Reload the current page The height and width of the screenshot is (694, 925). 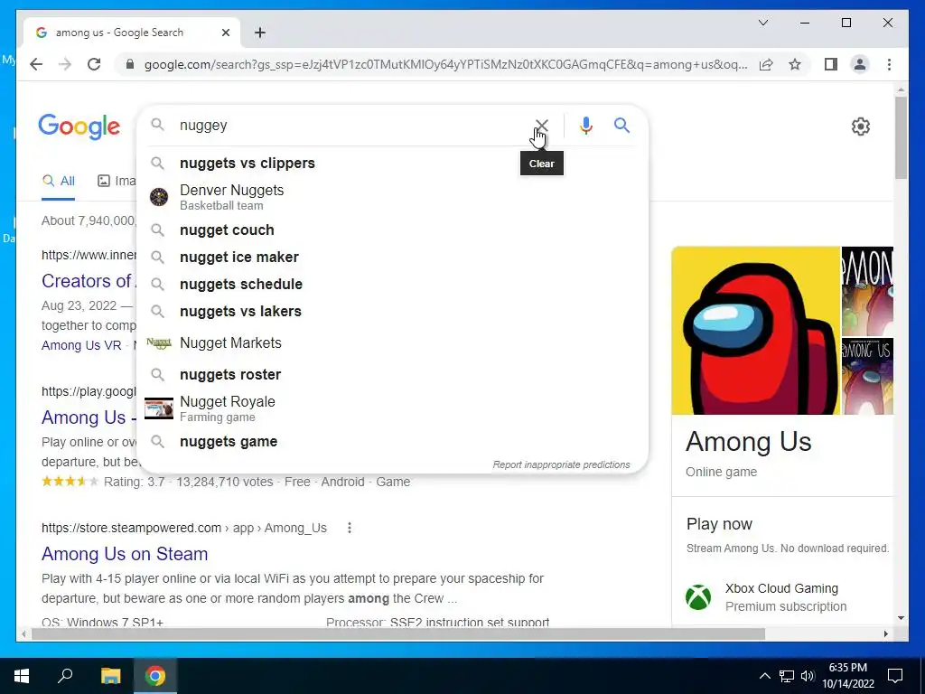tap(94, 64)
